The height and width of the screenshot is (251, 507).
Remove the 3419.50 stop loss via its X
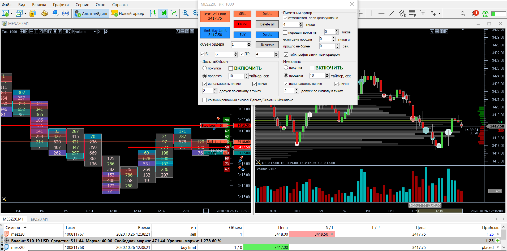pyautogui.click(x=332, y=234)
